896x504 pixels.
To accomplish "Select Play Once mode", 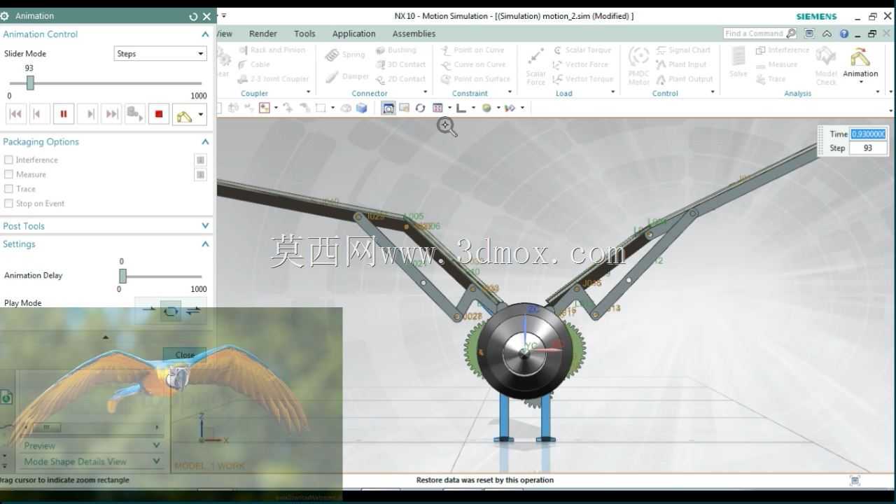I will tap(148, 309).
